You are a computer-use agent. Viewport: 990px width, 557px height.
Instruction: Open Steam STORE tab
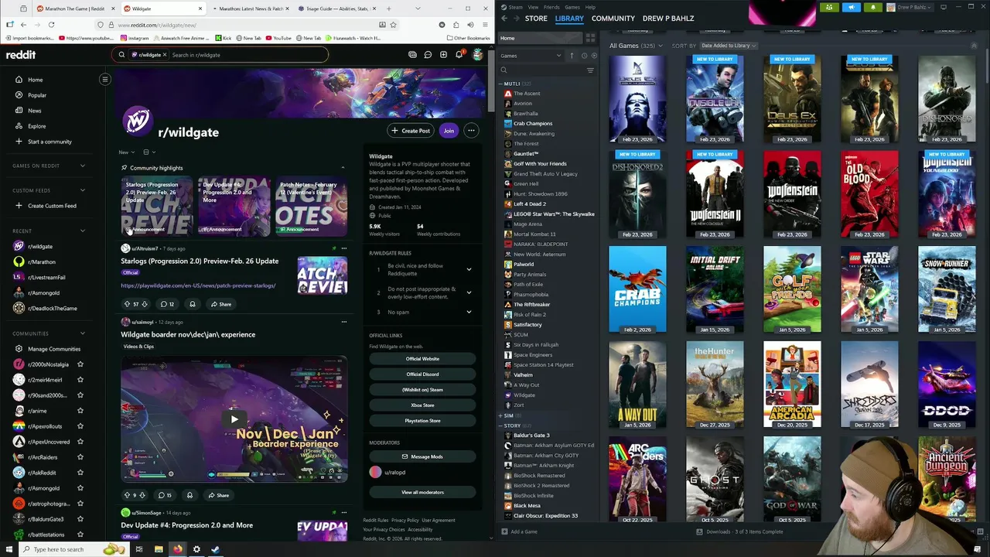[x=536, y=19]
